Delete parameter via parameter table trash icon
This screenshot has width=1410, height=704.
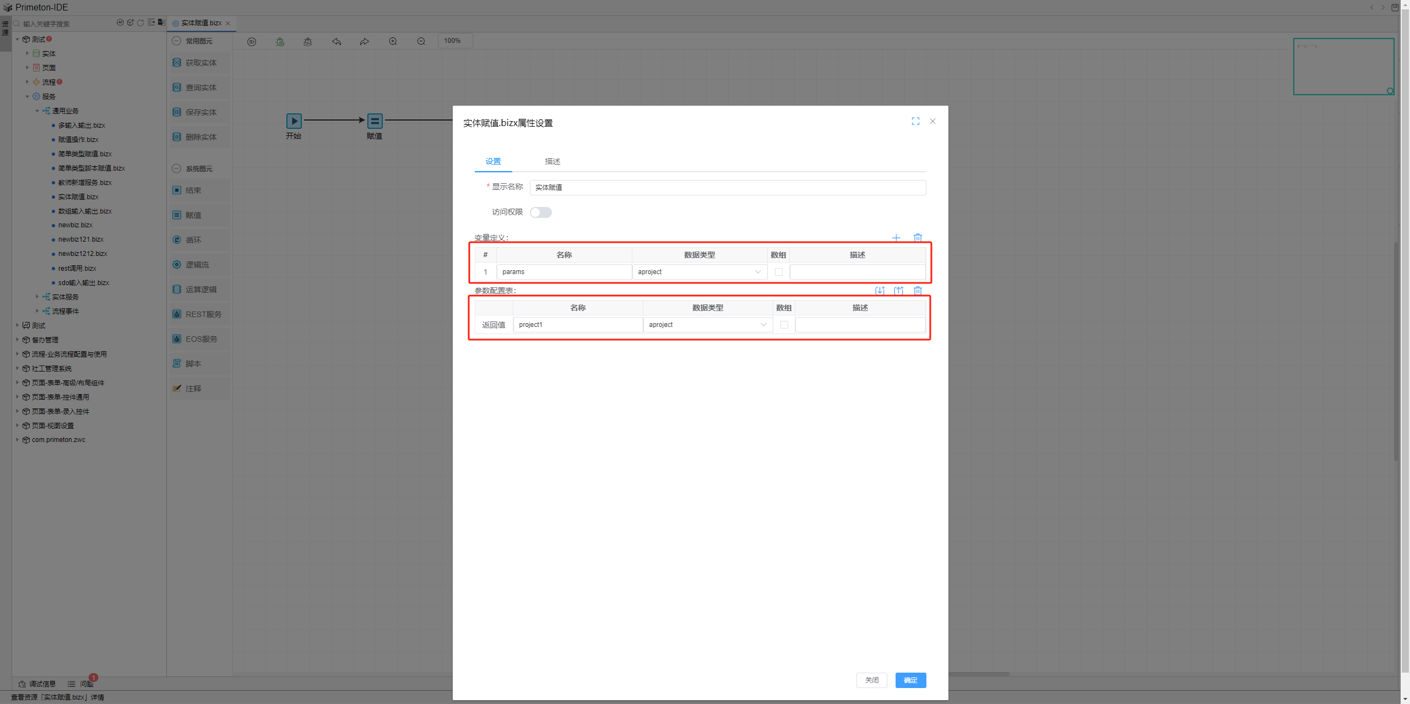click(918, 291)
